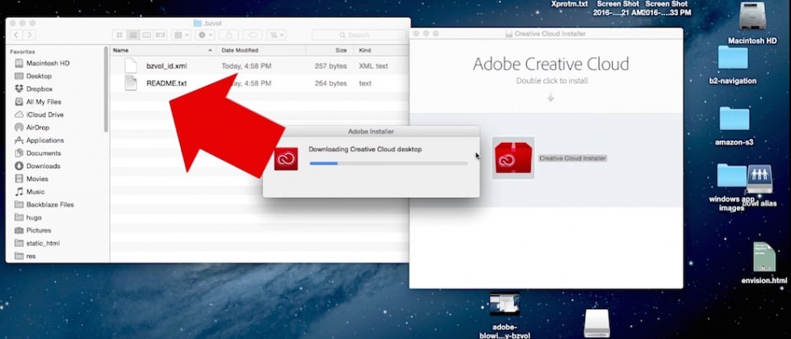Select the envision.html file on desktop
The image size is (791, 339).
coord(764,257)
